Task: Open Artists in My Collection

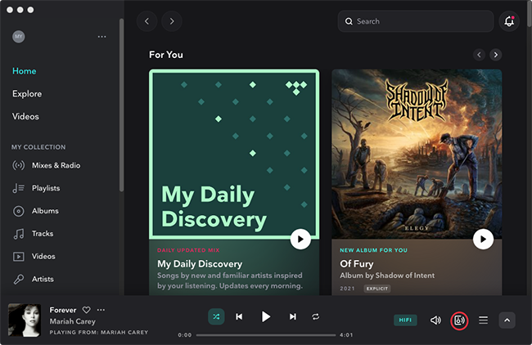Action: pos(43,279)
